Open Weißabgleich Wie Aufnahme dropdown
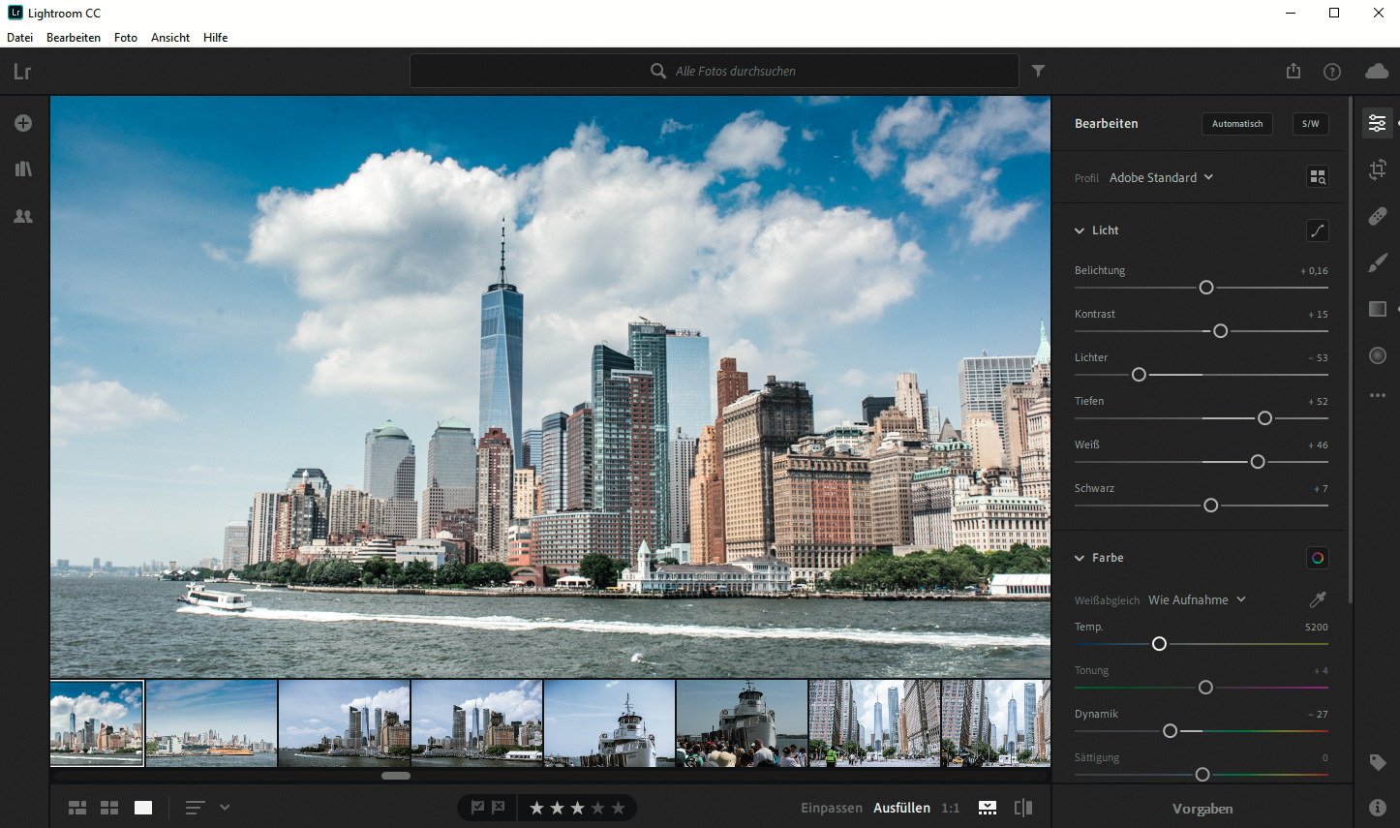Viewport: 1400px width, 828px height. click(x=1197, y=600)
